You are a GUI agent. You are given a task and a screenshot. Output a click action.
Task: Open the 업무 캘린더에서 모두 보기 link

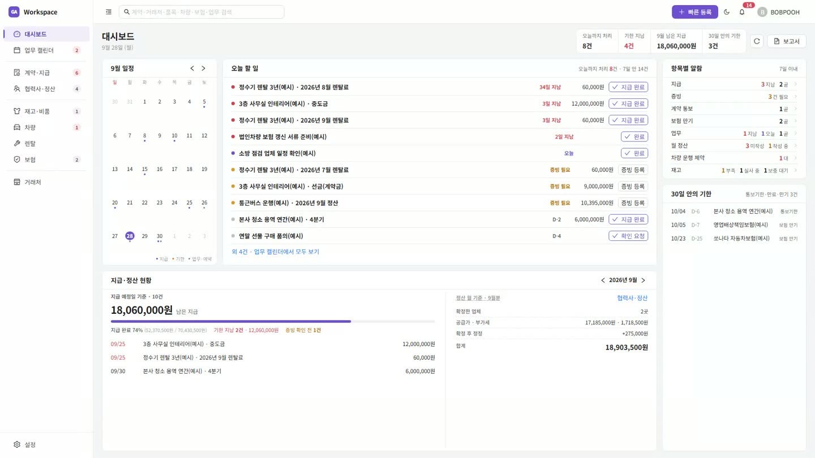tap(276, 252)
